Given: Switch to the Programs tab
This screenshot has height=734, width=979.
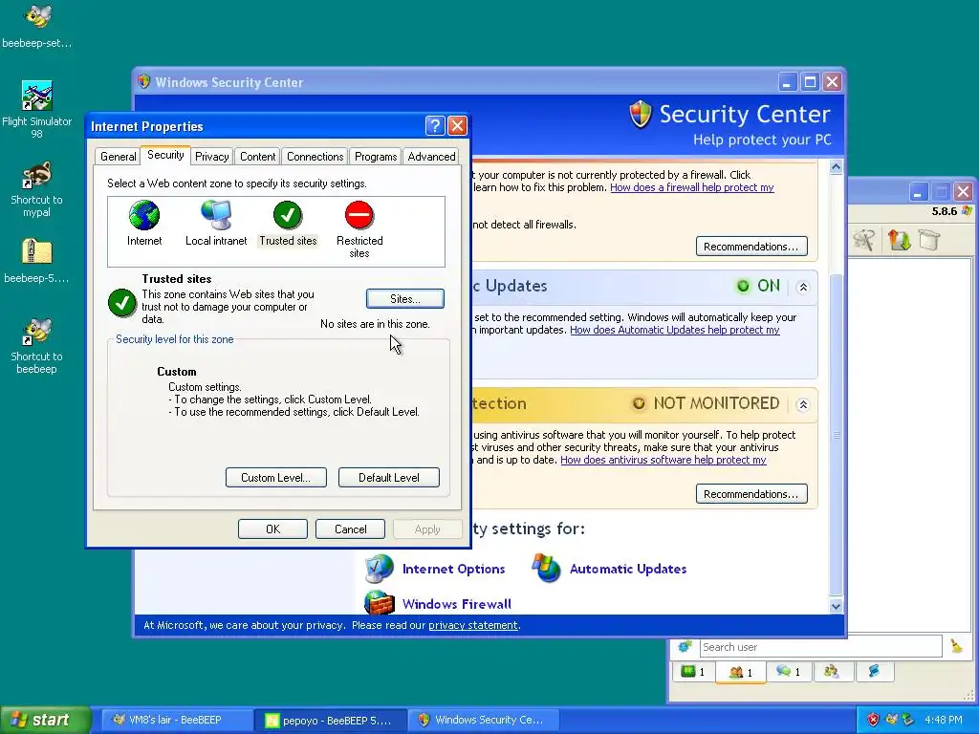Looking at the screenshot, I should click(375, 156).
